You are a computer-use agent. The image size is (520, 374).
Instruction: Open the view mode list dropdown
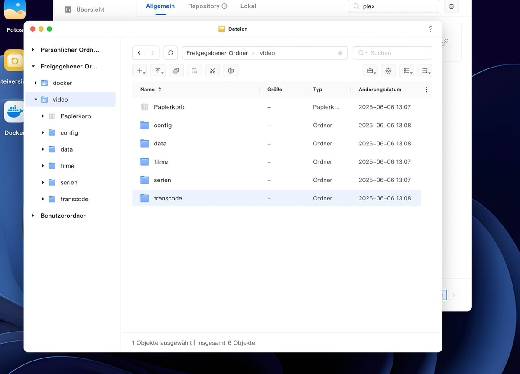[x=406, y=71]
